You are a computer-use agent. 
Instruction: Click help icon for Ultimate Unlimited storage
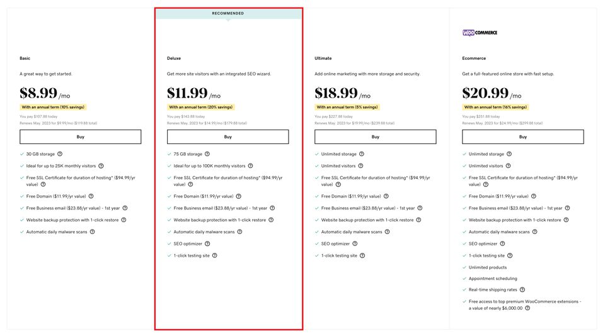(x=361, y=154)
